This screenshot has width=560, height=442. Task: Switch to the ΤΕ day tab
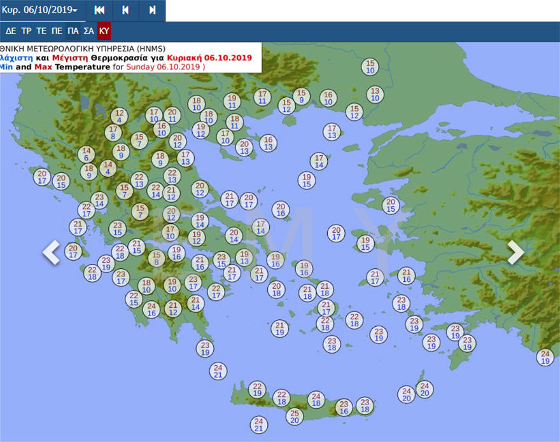click(41, 31)
